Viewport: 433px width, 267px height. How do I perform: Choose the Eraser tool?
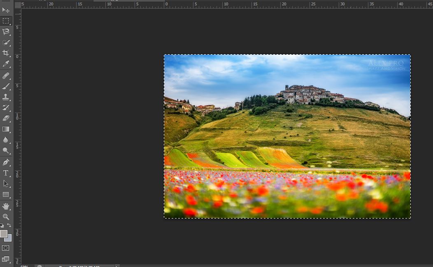pyautogui.click(x=6, y=118)
